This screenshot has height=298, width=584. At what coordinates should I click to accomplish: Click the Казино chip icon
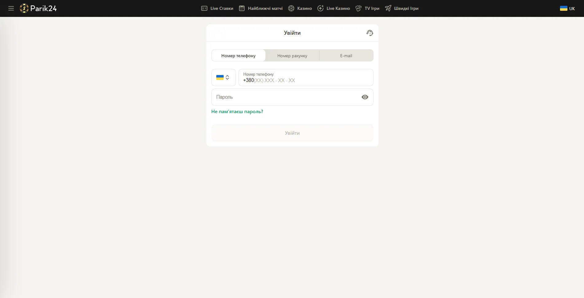coord(291,8)
